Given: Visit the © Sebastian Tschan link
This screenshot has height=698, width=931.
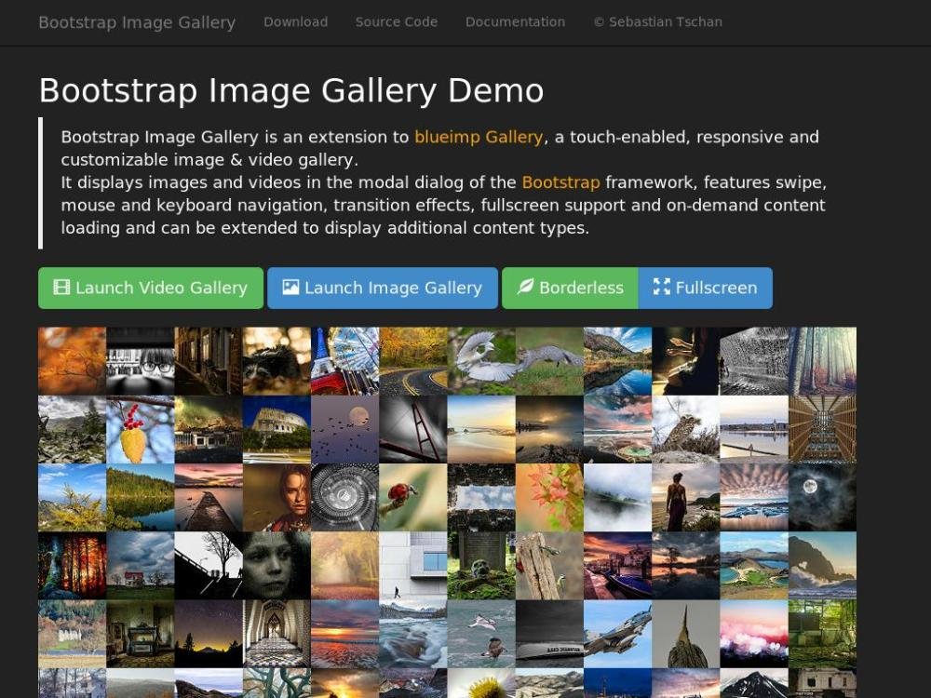Looking at the screenshot, I should [x=657, y=22].
